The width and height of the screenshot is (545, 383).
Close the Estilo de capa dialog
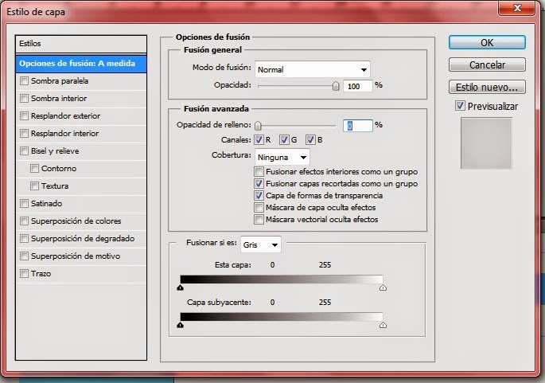517,8
